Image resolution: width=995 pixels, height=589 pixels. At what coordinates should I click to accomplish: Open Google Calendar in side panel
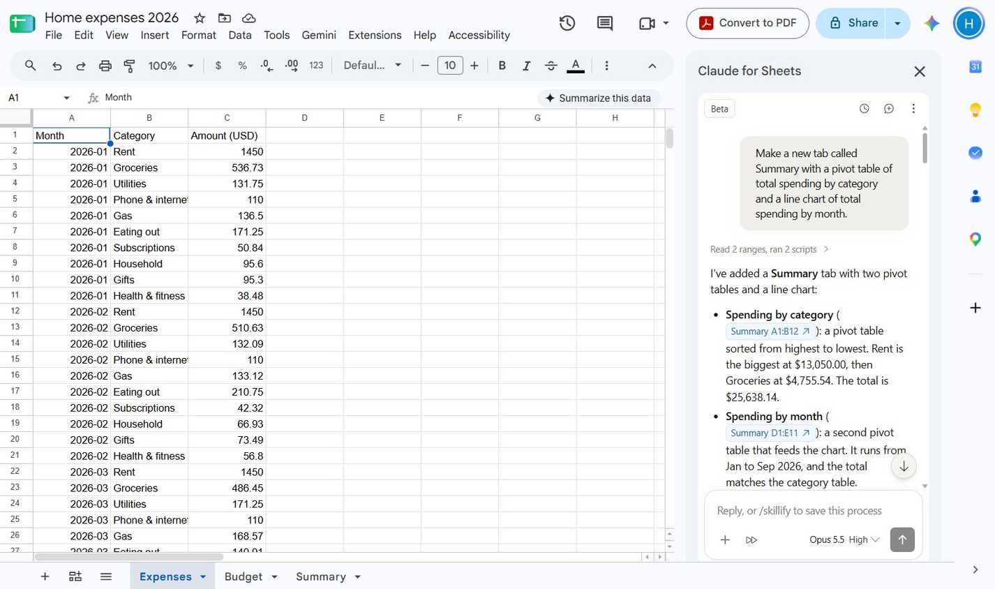[x=975, y=66]
